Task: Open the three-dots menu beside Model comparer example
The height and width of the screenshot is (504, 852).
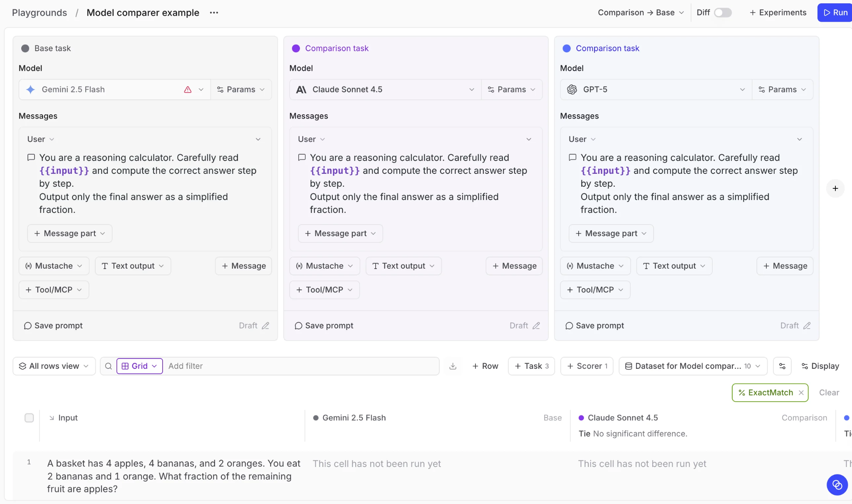Action: [214, 12]
